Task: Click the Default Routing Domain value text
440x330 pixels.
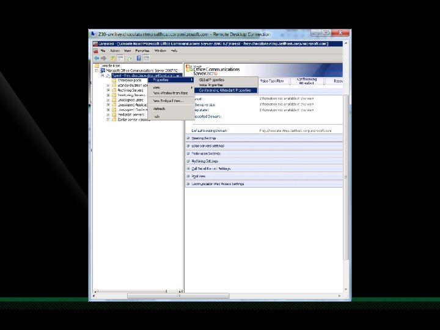Action: [x=295, y=131]
